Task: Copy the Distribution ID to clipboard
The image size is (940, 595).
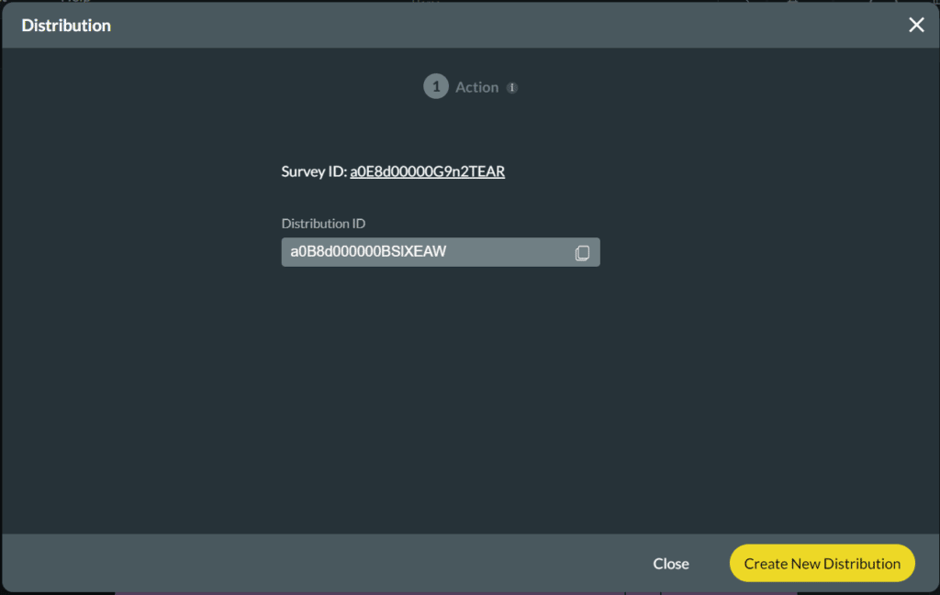Action: pyautogui.click(x=582, y=253)
